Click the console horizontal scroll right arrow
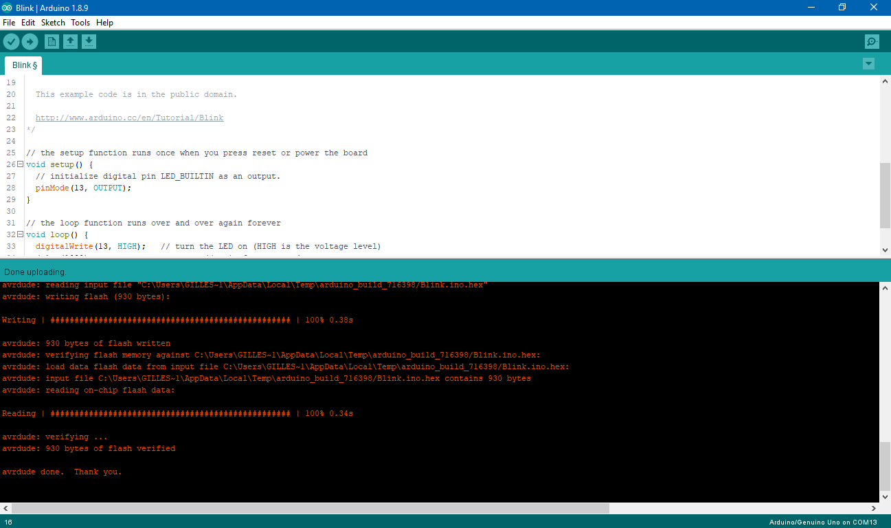Viewport: 891px width, 528px height. pos(874,509)
